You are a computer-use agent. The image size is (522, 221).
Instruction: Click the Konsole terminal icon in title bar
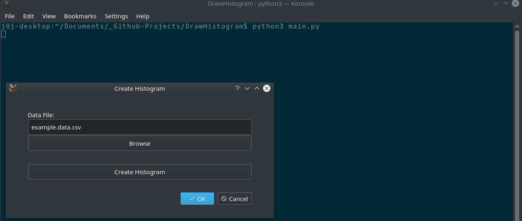[6, 3]
